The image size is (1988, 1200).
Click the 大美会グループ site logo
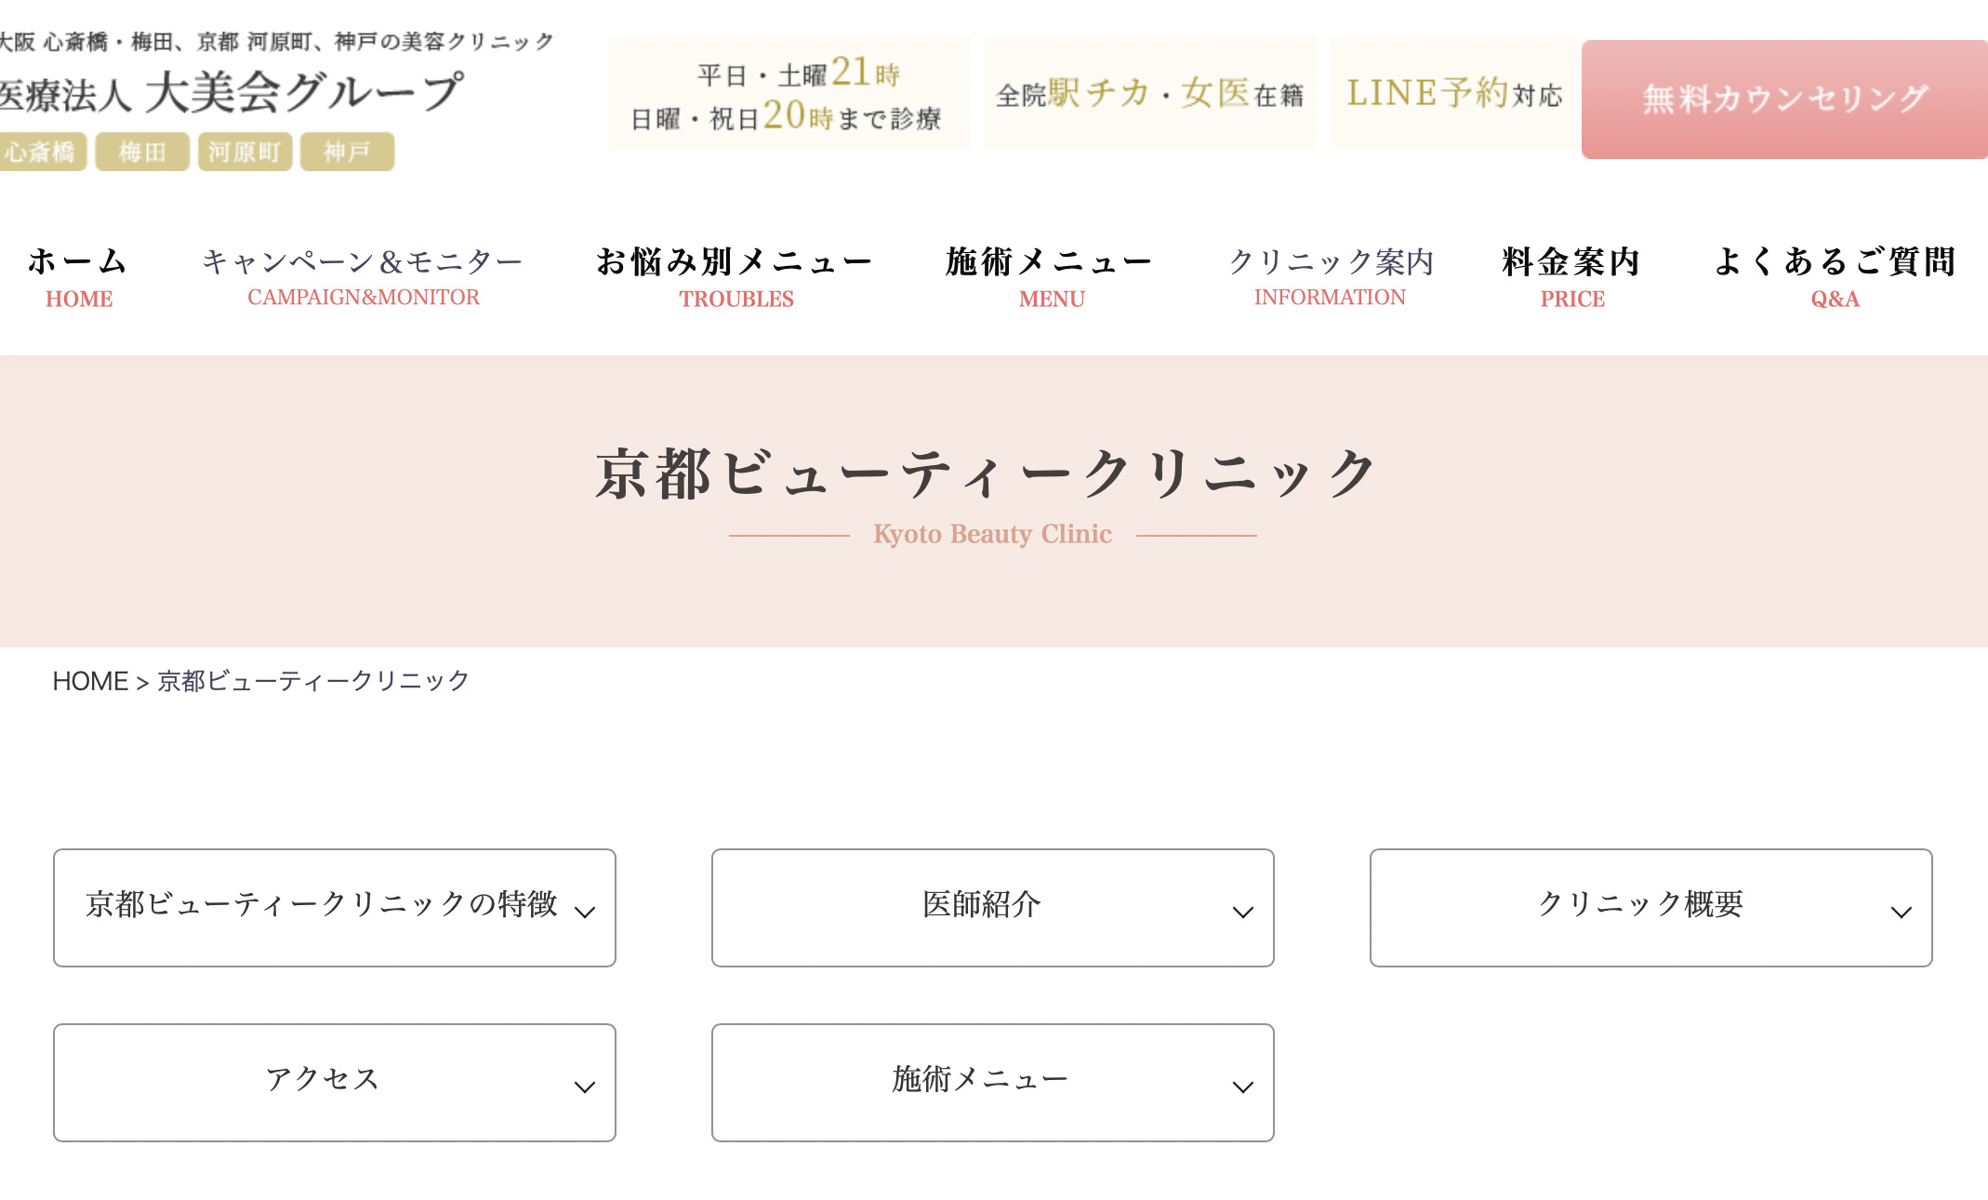click(232, 91)
